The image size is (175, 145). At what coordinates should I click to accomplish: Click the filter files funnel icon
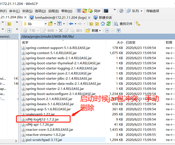click(x=59, y=24)
